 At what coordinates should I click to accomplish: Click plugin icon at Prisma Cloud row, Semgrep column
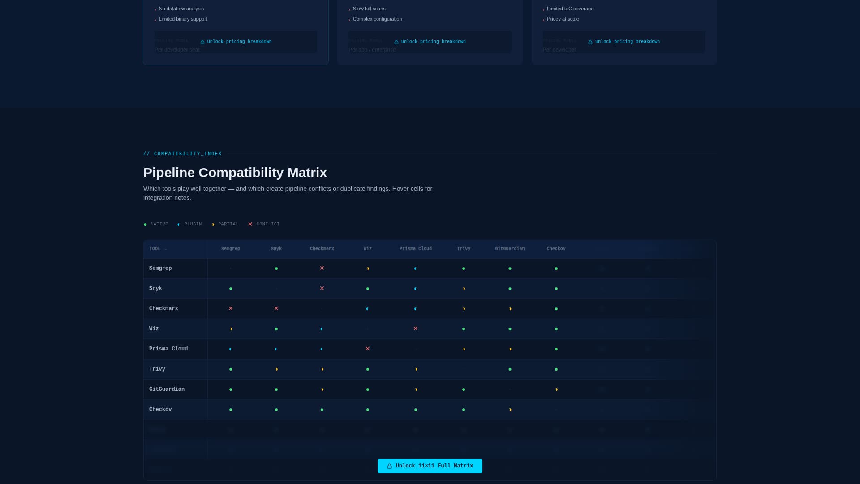pos(230,349)
